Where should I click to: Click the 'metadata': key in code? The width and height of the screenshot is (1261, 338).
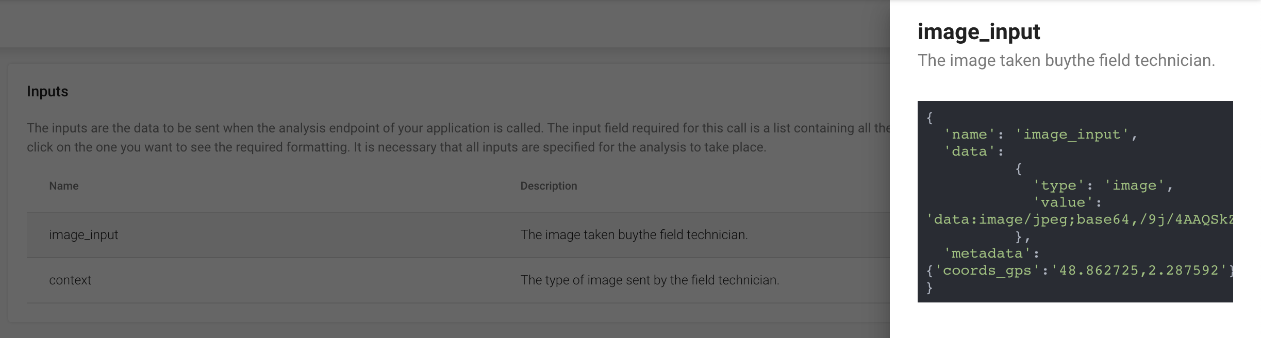pyautogui.click(x=991, y=253)
